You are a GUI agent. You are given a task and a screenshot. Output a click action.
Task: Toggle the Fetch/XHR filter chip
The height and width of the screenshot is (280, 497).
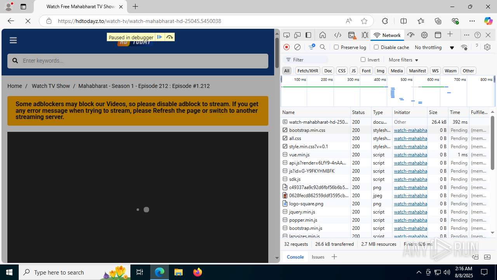[308, 71]
